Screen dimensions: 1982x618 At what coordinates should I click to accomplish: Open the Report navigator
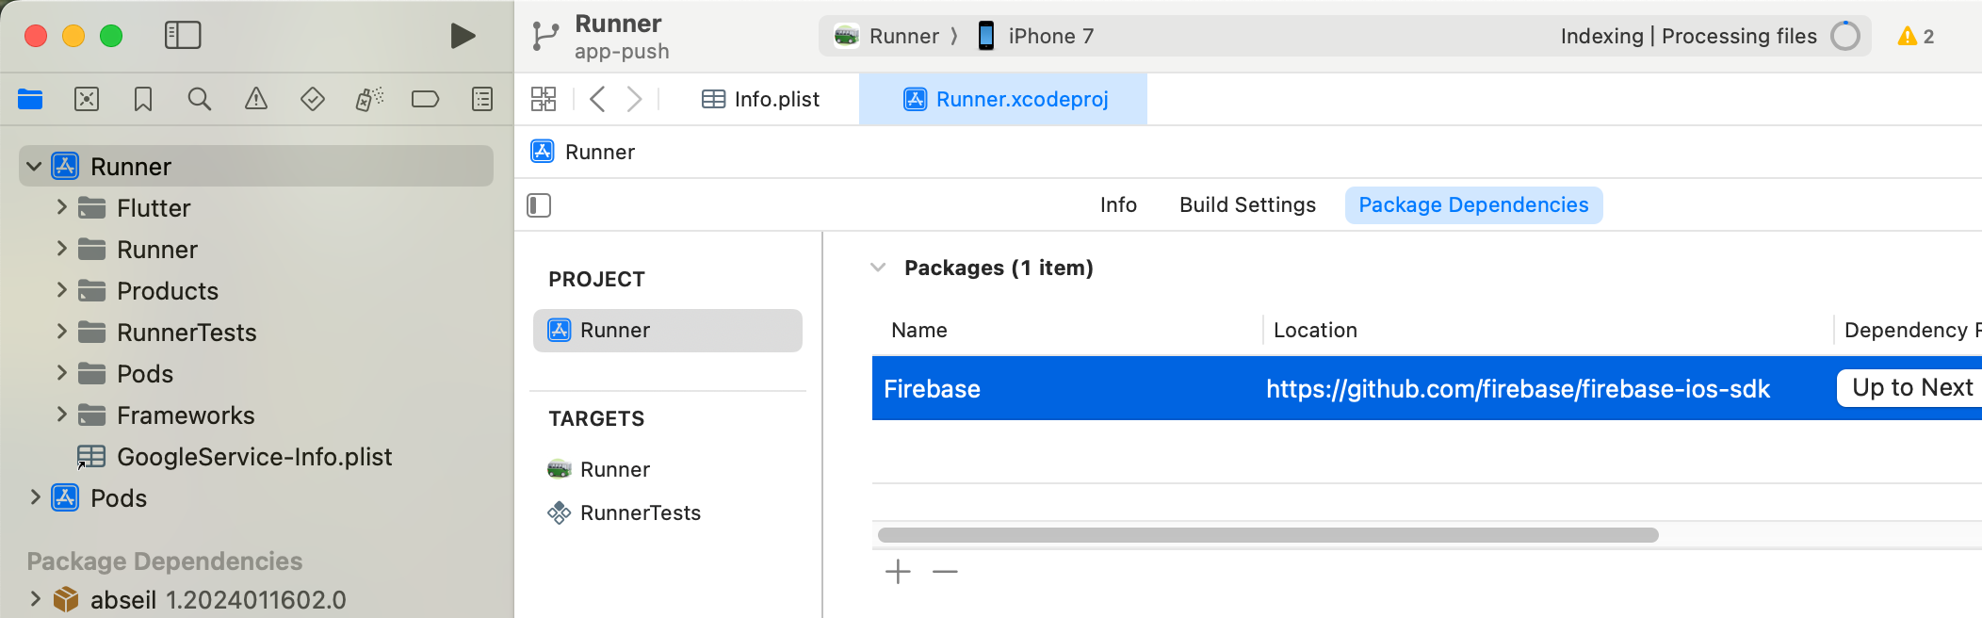point(482,99)
